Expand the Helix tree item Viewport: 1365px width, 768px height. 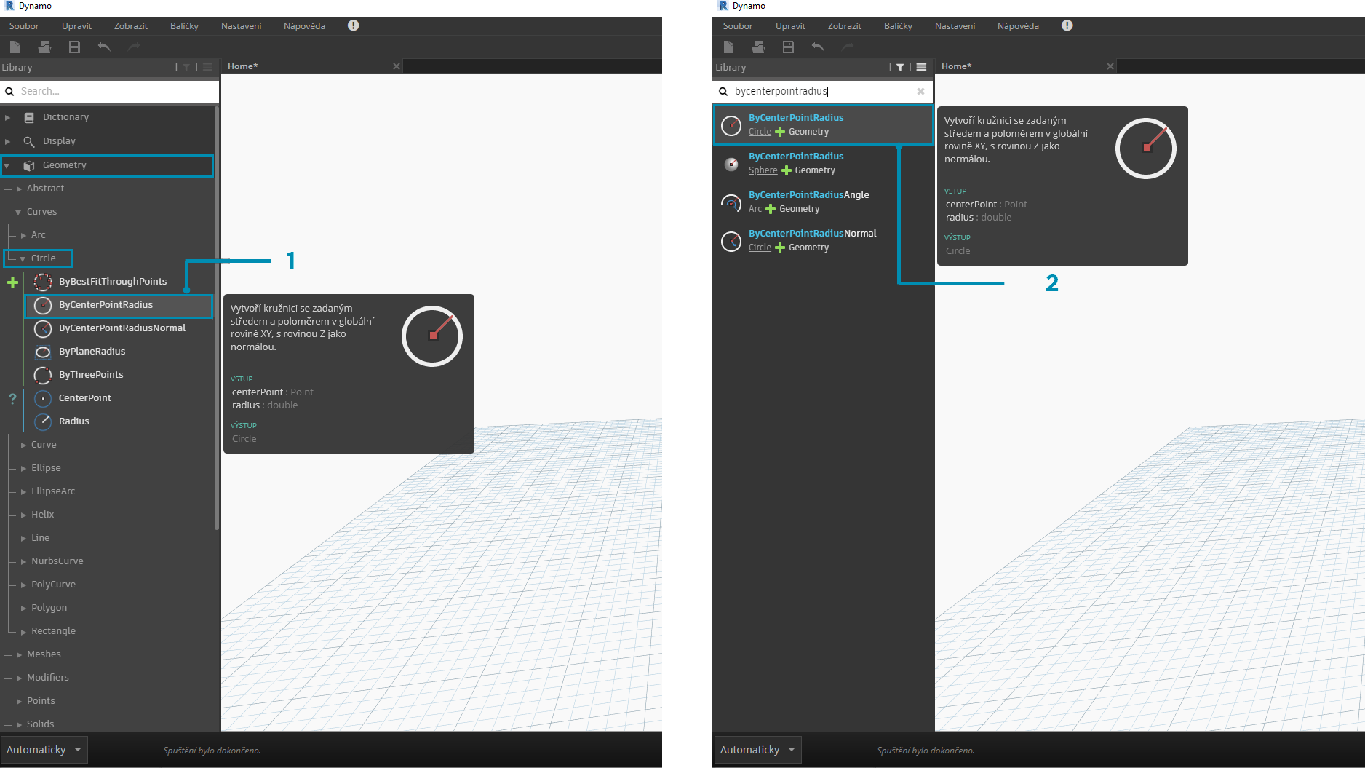click(23, 515)
